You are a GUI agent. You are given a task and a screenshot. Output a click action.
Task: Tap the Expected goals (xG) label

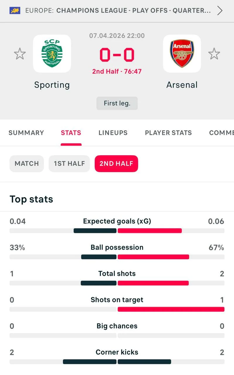click(117, 221)
